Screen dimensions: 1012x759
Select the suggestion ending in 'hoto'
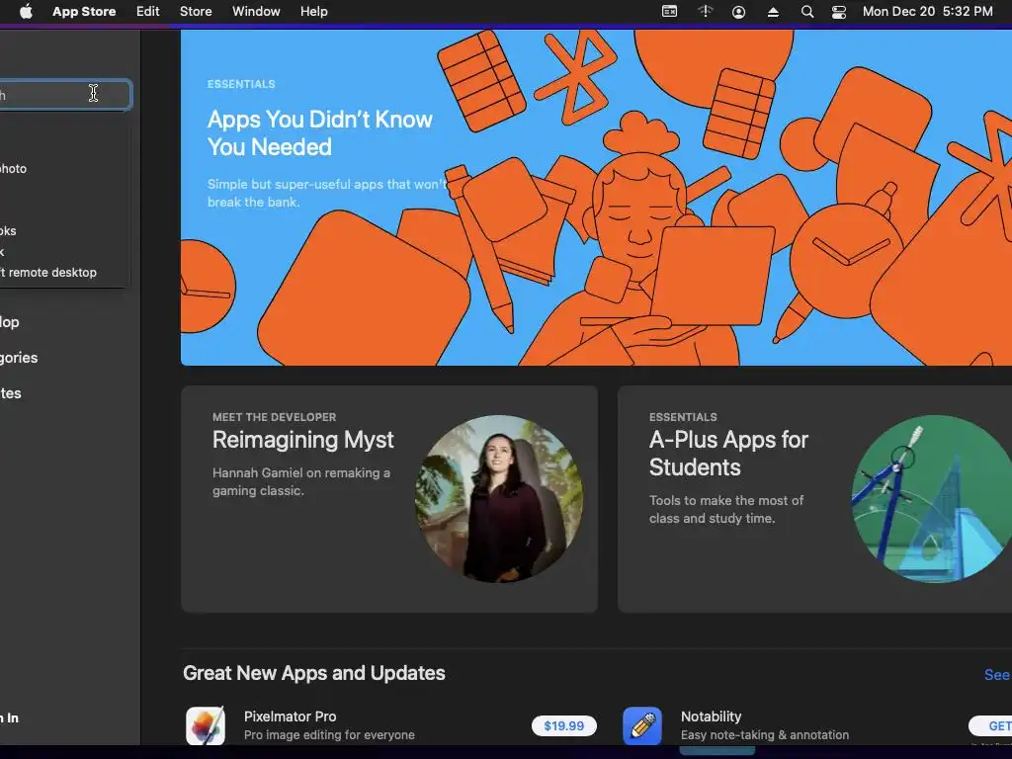pyautogui.click(x=14, y=169)
